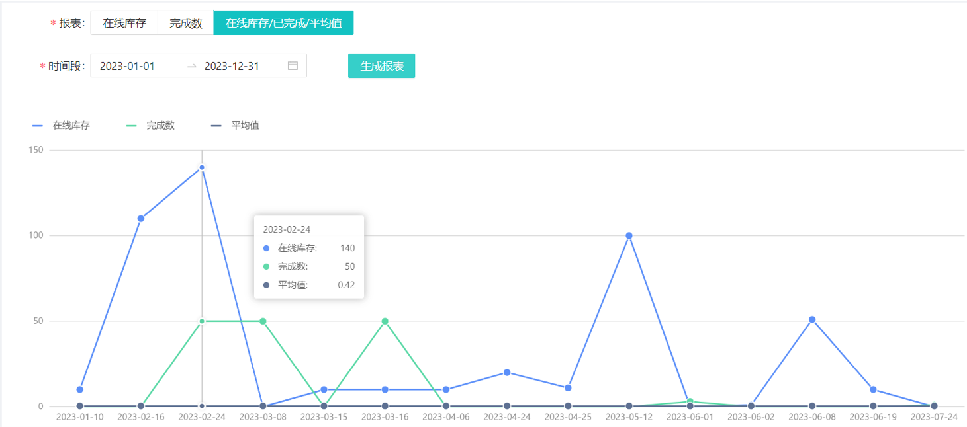Image resolution: width=967 pixels, height=427 pixels.
Task: Click the 平均值 data point at 2023-06-02
Action: click(x=751, y=406)
